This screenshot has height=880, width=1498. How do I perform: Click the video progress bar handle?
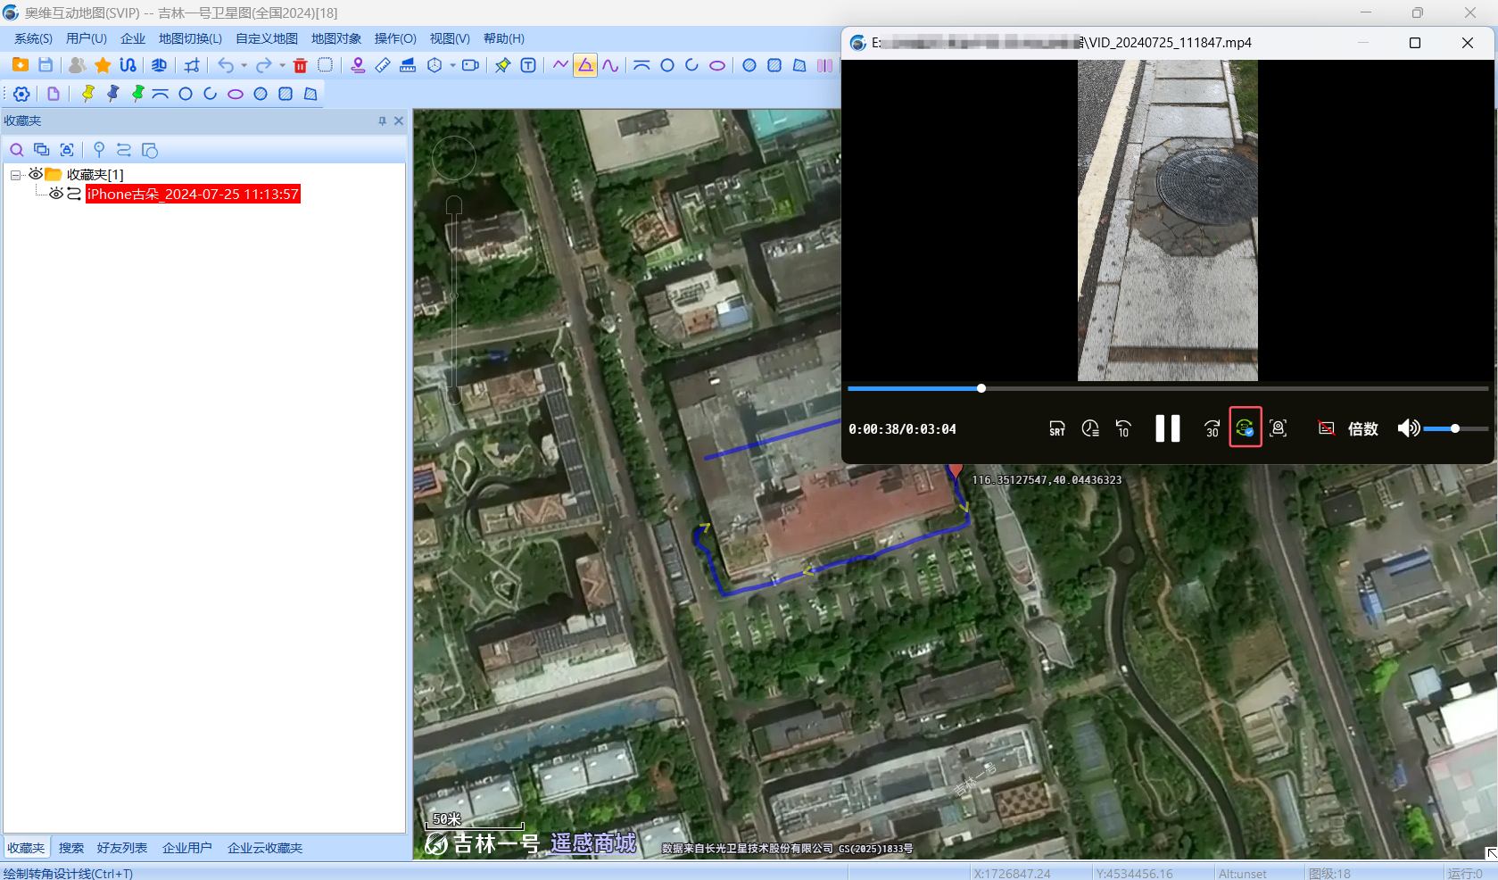click(981, 388)
